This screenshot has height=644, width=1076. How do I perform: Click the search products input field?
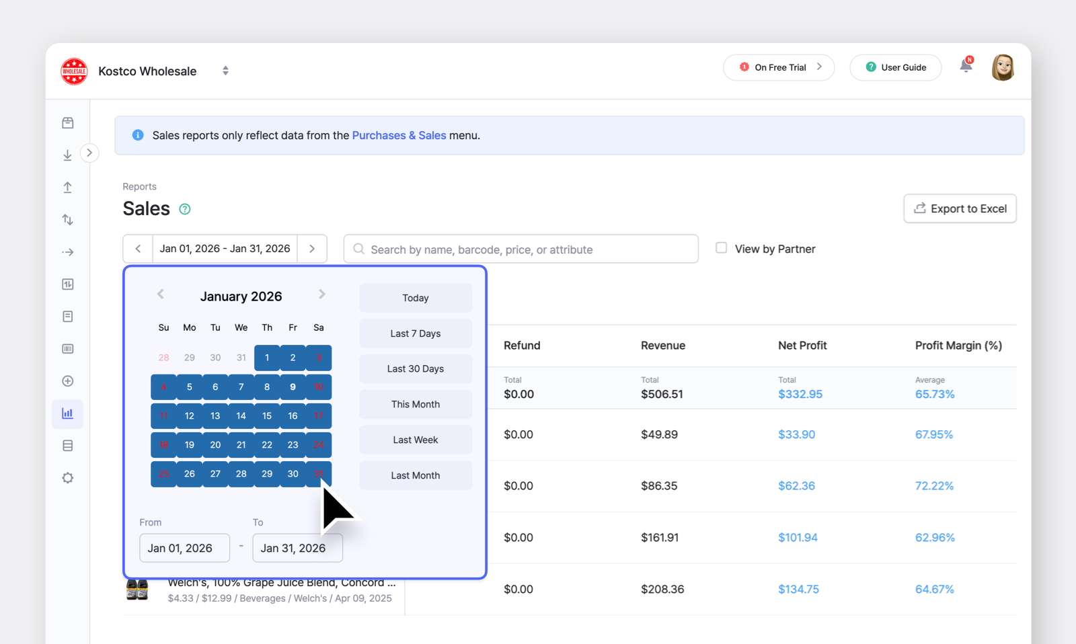coord(521,249)
